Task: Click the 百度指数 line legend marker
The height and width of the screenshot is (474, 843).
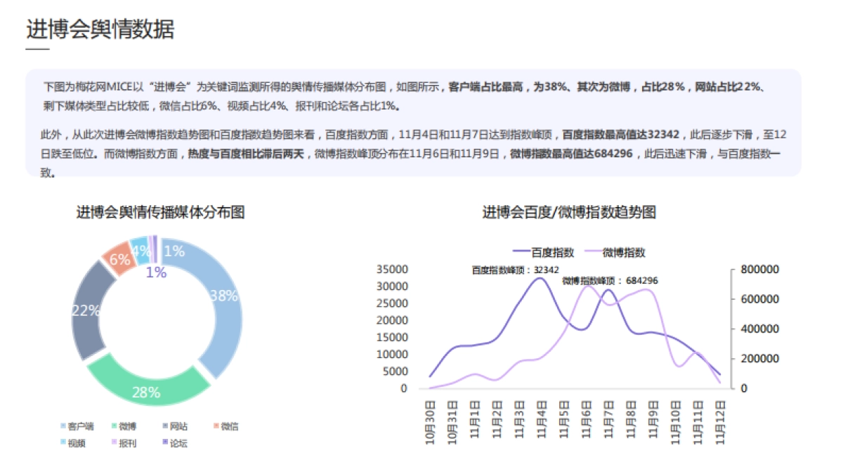Action: pos(521,251)
